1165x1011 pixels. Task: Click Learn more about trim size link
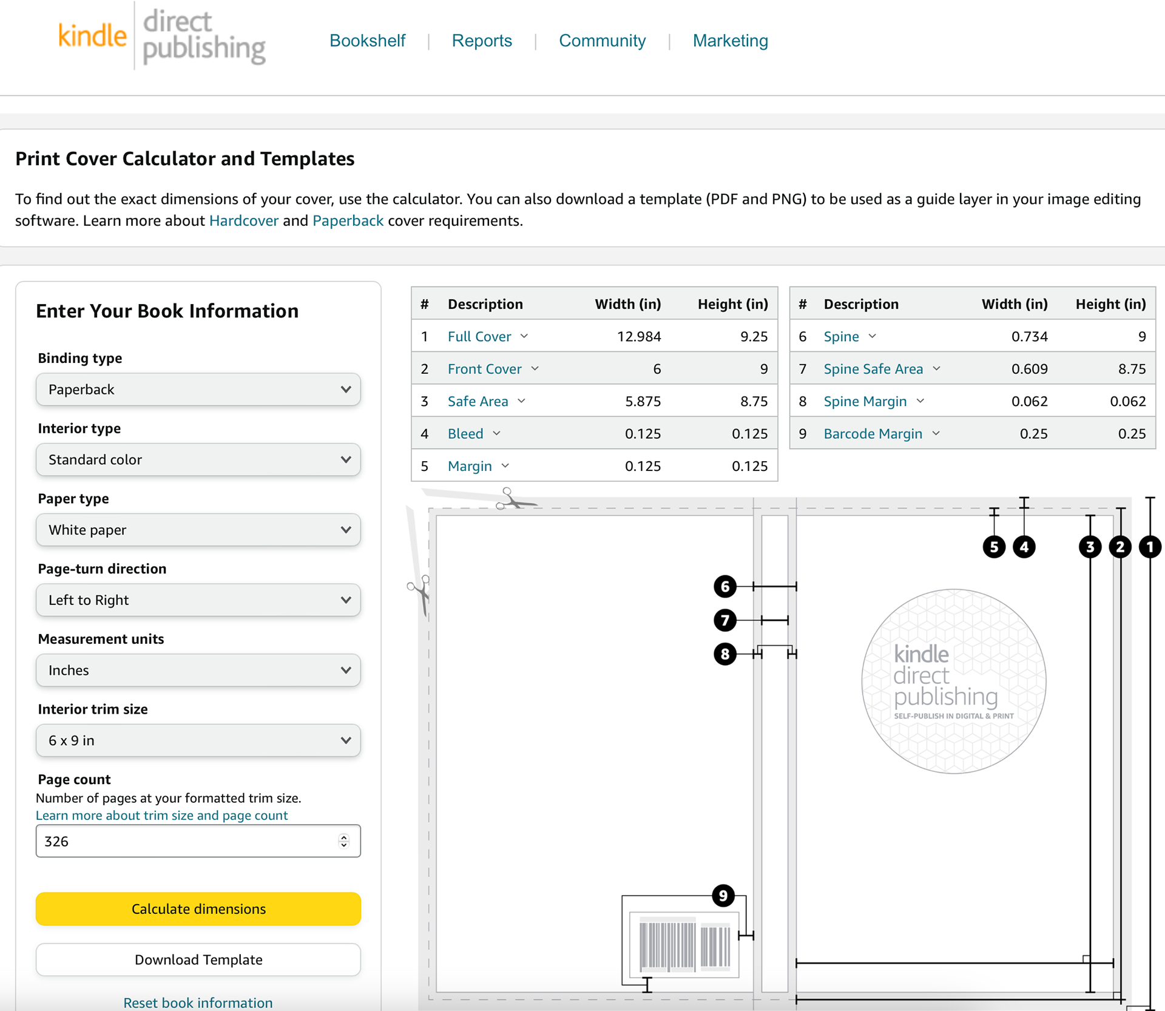[x=161, y=815]
